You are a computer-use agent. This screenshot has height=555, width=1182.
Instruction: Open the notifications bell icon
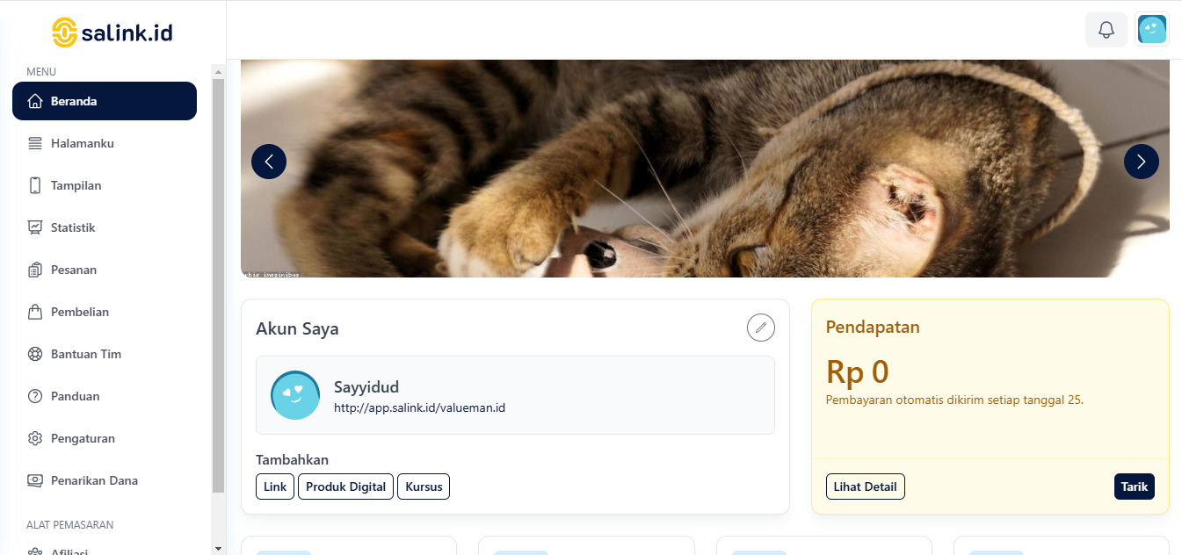(x=1106, y=30)
